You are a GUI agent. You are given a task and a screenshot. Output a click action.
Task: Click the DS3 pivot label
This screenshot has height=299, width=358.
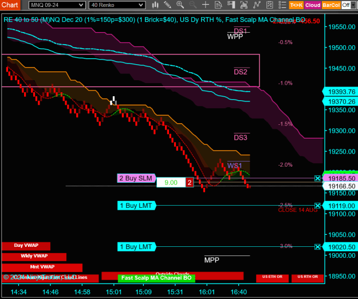tap(241, 137)
